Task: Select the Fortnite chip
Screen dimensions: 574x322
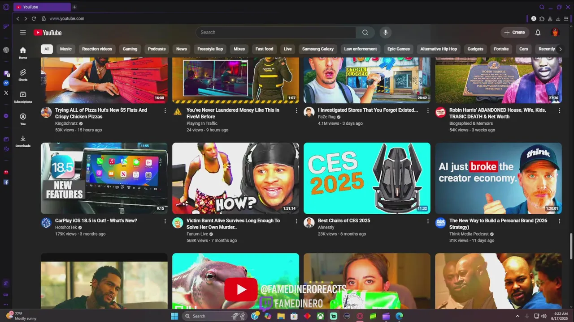Action: coord(501,49)
